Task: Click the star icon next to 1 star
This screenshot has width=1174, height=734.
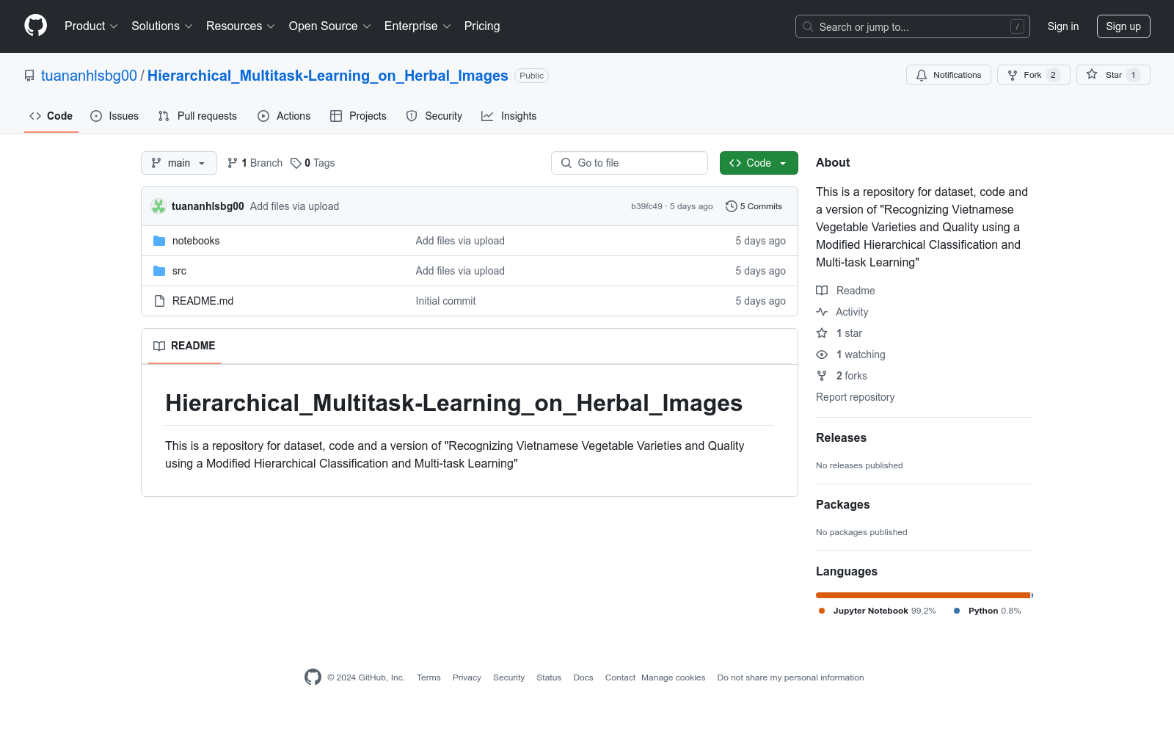Action: pyautogui.click(x=822, y=333)
